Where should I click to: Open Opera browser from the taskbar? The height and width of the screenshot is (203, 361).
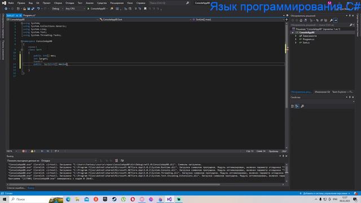pos(133,199)
